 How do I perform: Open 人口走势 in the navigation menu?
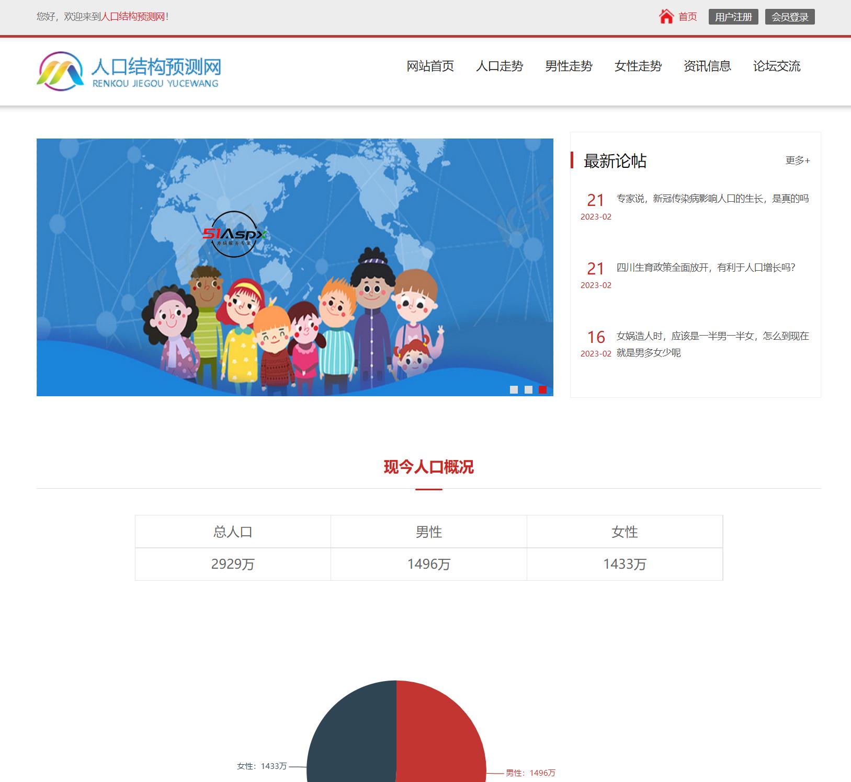pos(500,66)
